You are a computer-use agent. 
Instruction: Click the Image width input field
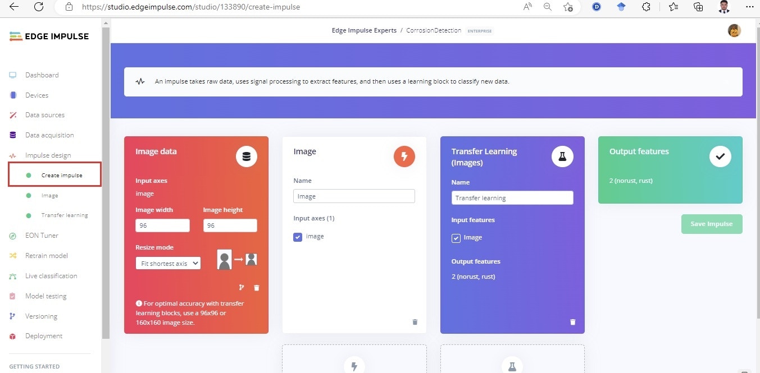162,225
